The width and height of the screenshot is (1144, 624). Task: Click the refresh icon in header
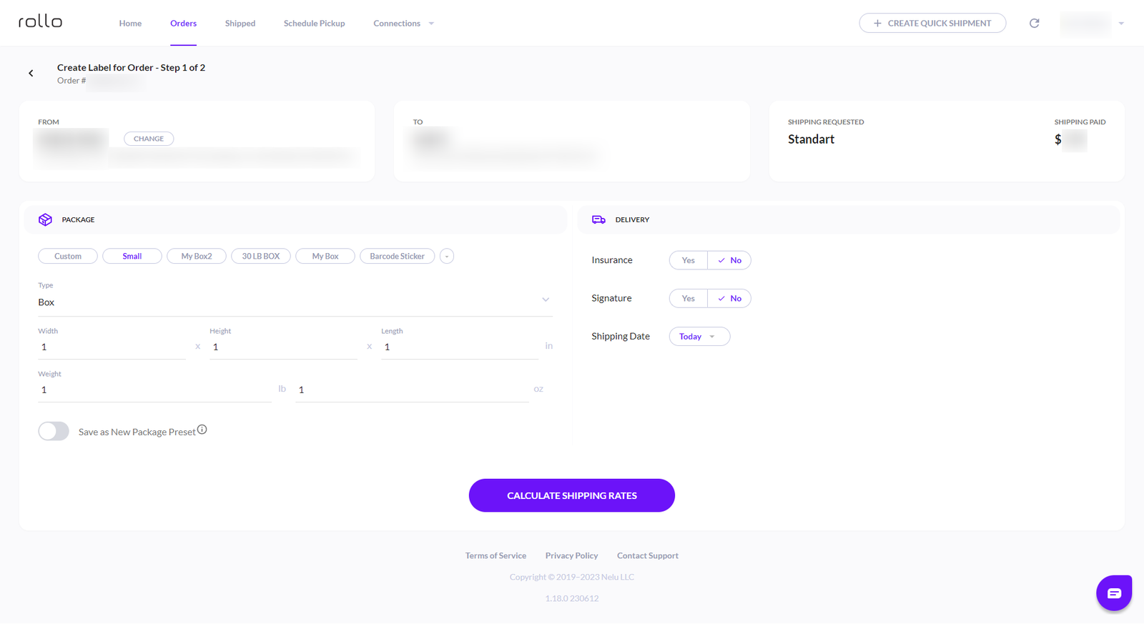point(1034,24)
